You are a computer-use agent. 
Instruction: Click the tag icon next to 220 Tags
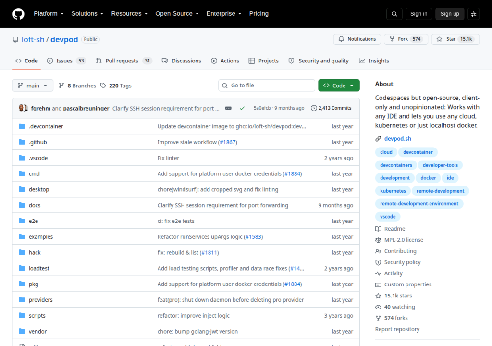click(103, 86)
